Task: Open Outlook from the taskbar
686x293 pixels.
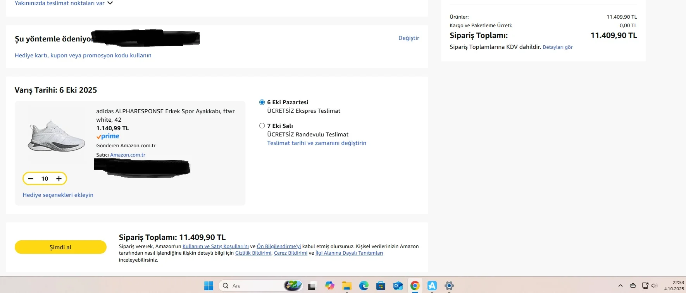Action: [398, 286]
